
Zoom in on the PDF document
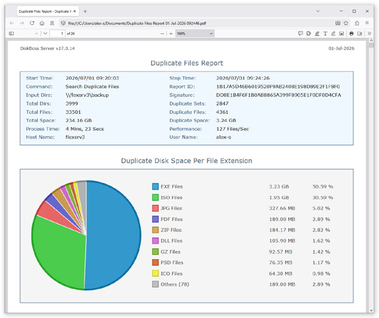[171, 34]
